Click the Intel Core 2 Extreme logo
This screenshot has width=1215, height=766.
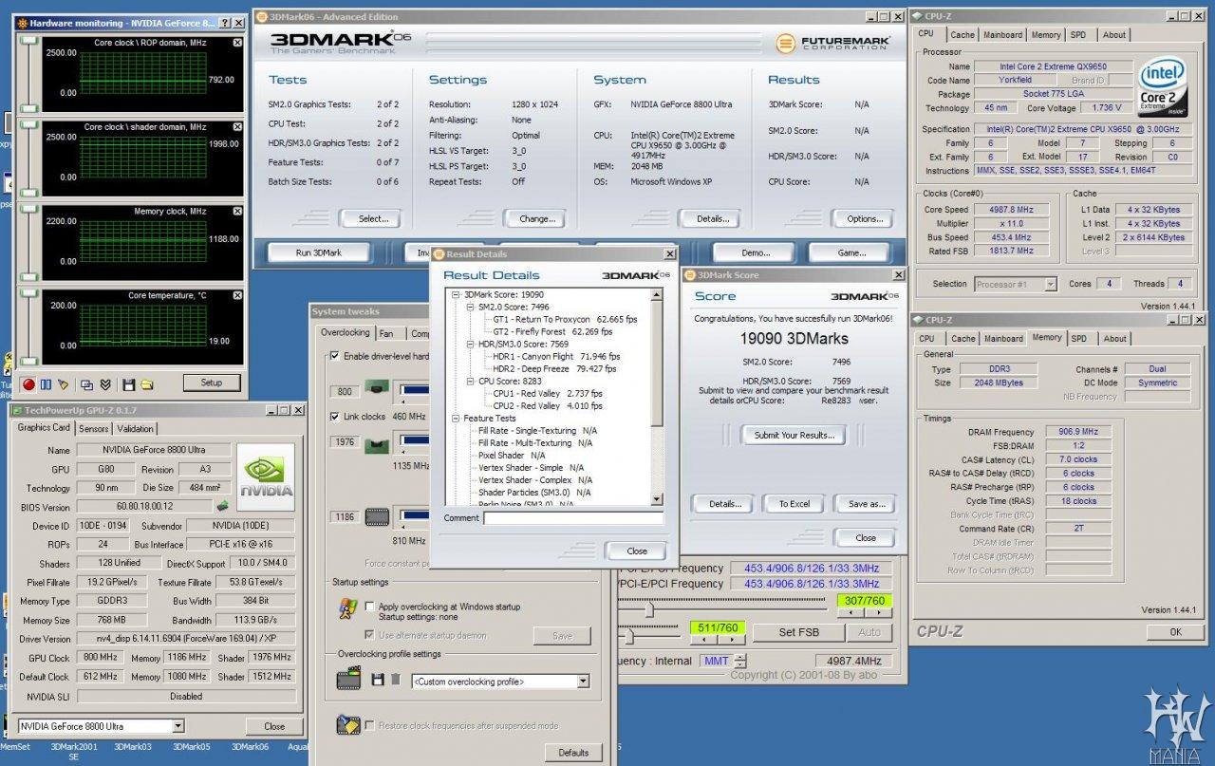[x=1163, y=86]
